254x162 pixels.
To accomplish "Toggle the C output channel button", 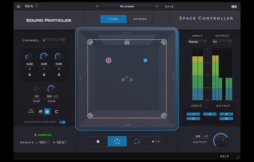I will pos(210,114).
